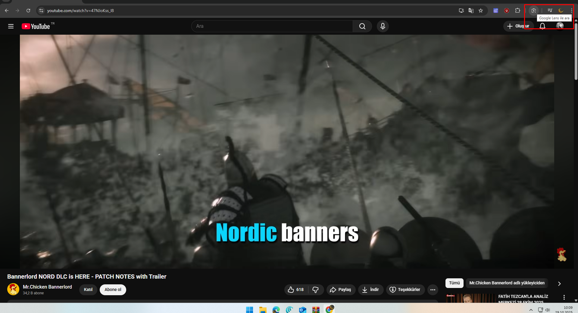Open FATİH TEZCAN'LA ANALİZ video thumbnail
The height and width of the screenshot is (313, 578).
(x=471, y=298)
